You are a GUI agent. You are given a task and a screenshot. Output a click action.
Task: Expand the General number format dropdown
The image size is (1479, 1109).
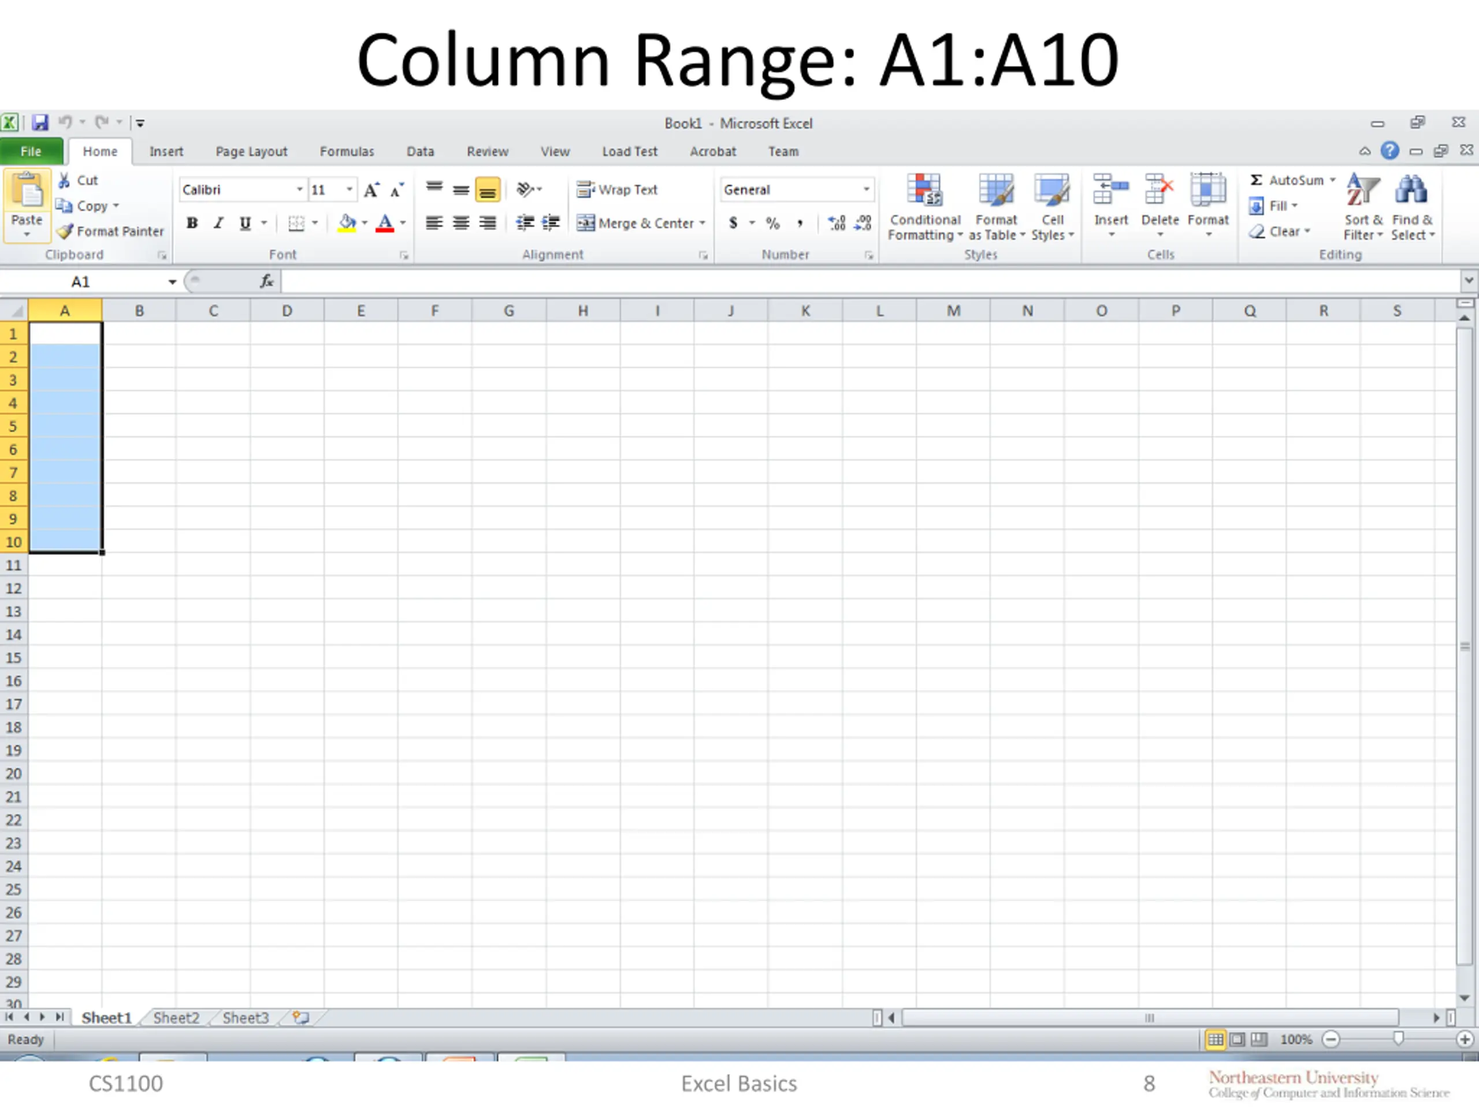coord(866,190)
